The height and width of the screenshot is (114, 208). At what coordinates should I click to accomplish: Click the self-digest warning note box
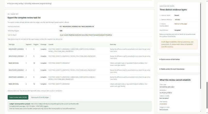click(179, 44)
